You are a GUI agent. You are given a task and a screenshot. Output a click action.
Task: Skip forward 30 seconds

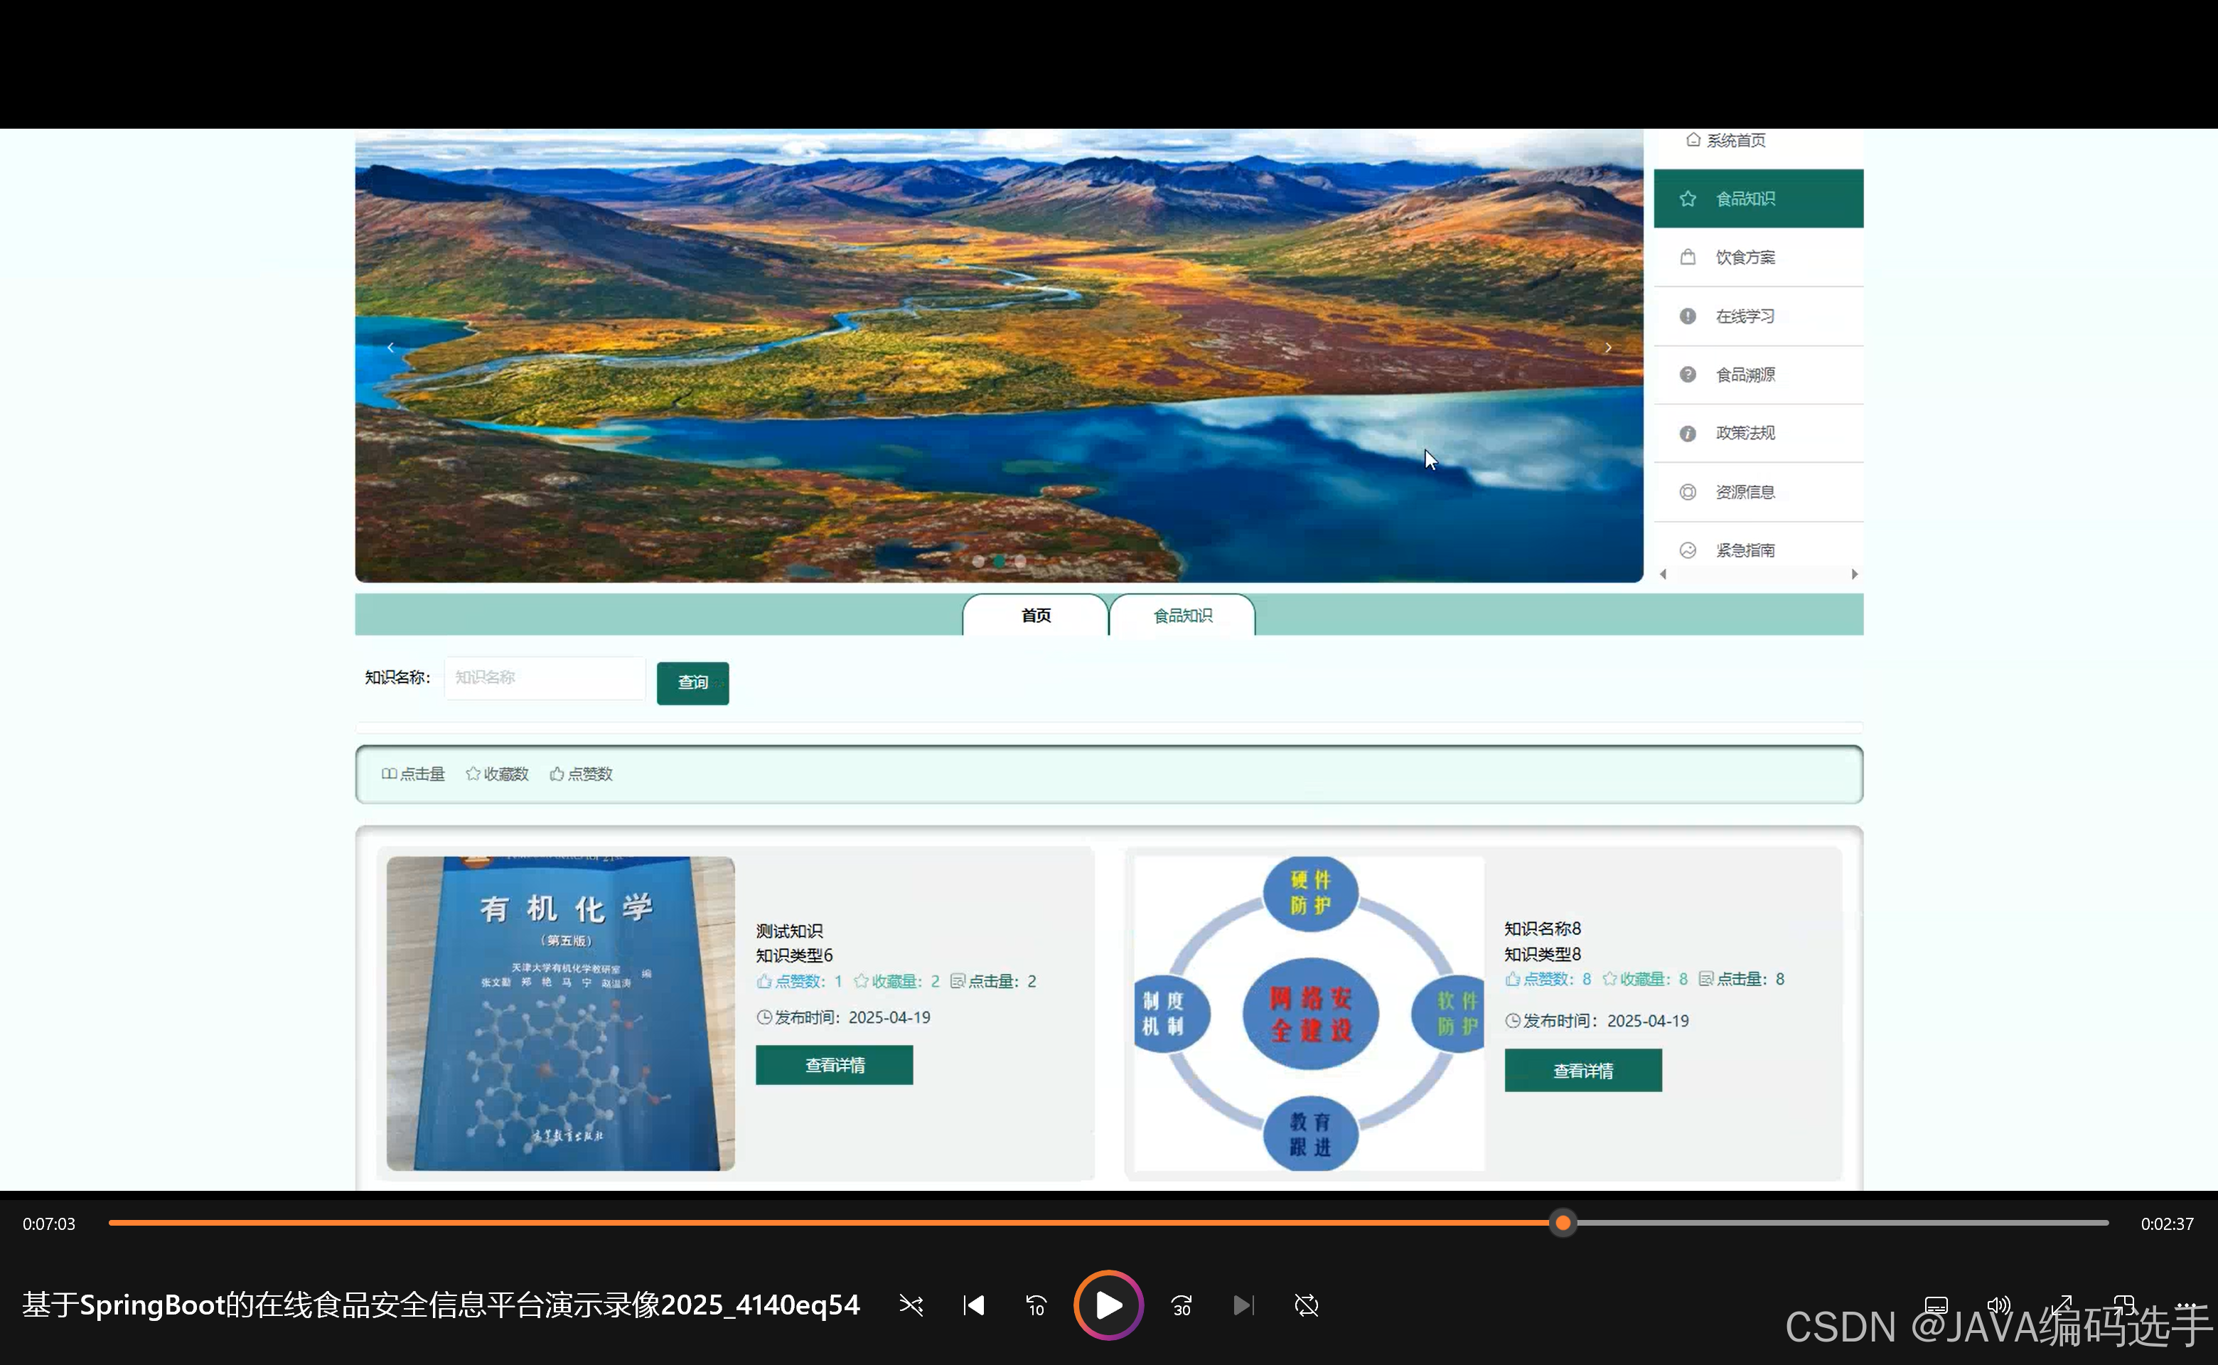(x=1181, y=1305)
